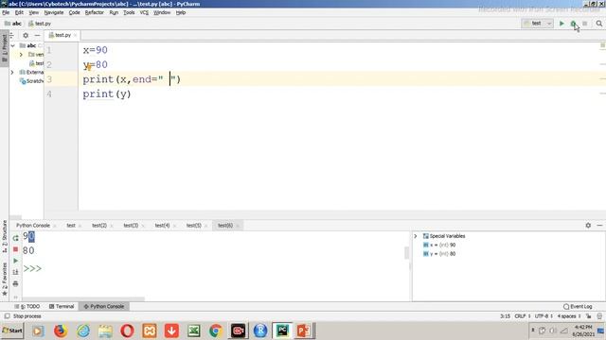This screenshot has width=606, height=340.
Task: Open the Event Log
Action: tap(578, 306)
